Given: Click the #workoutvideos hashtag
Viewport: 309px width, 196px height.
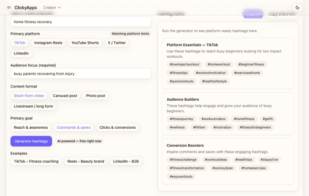Looking at the screenshot, I should (213, 119).
